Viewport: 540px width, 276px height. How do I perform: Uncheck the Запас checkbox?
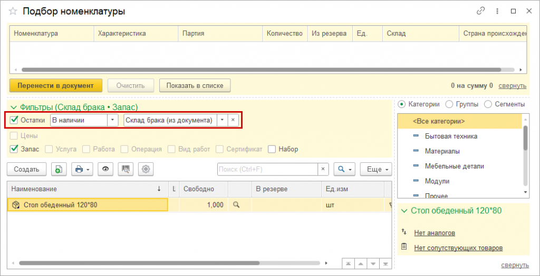pos(14,149)
